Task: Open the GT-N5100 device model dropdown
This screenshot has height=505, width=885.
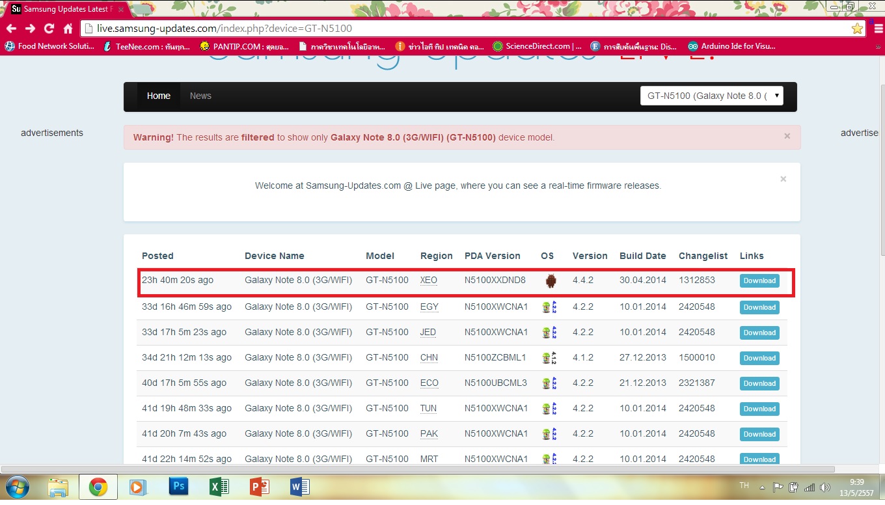Action: [x=711, y=96]
